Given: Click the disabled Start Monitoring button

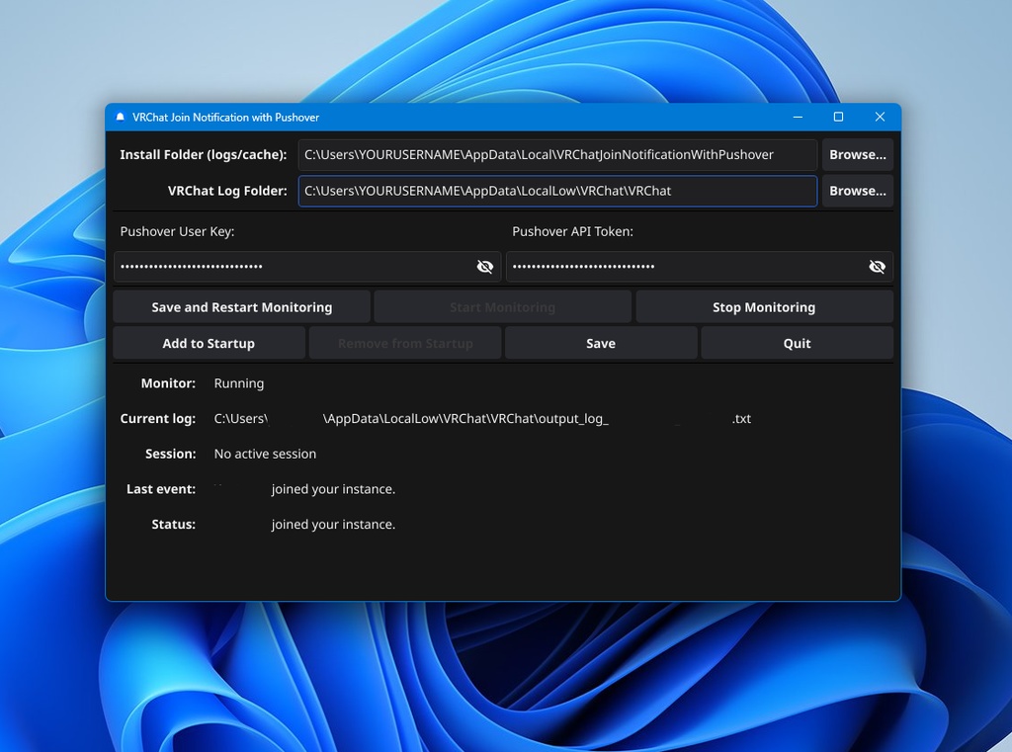Looking at the screenshot, I should 502,307.
